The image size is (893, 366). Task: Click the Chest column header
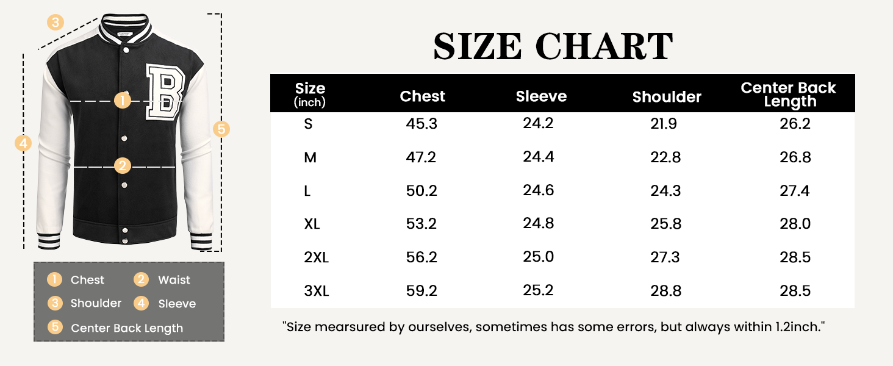[x=422, y=96]
